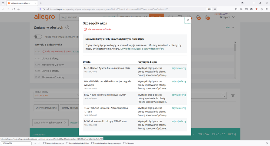
Task: Open a new browser tab
Action: 41,3
